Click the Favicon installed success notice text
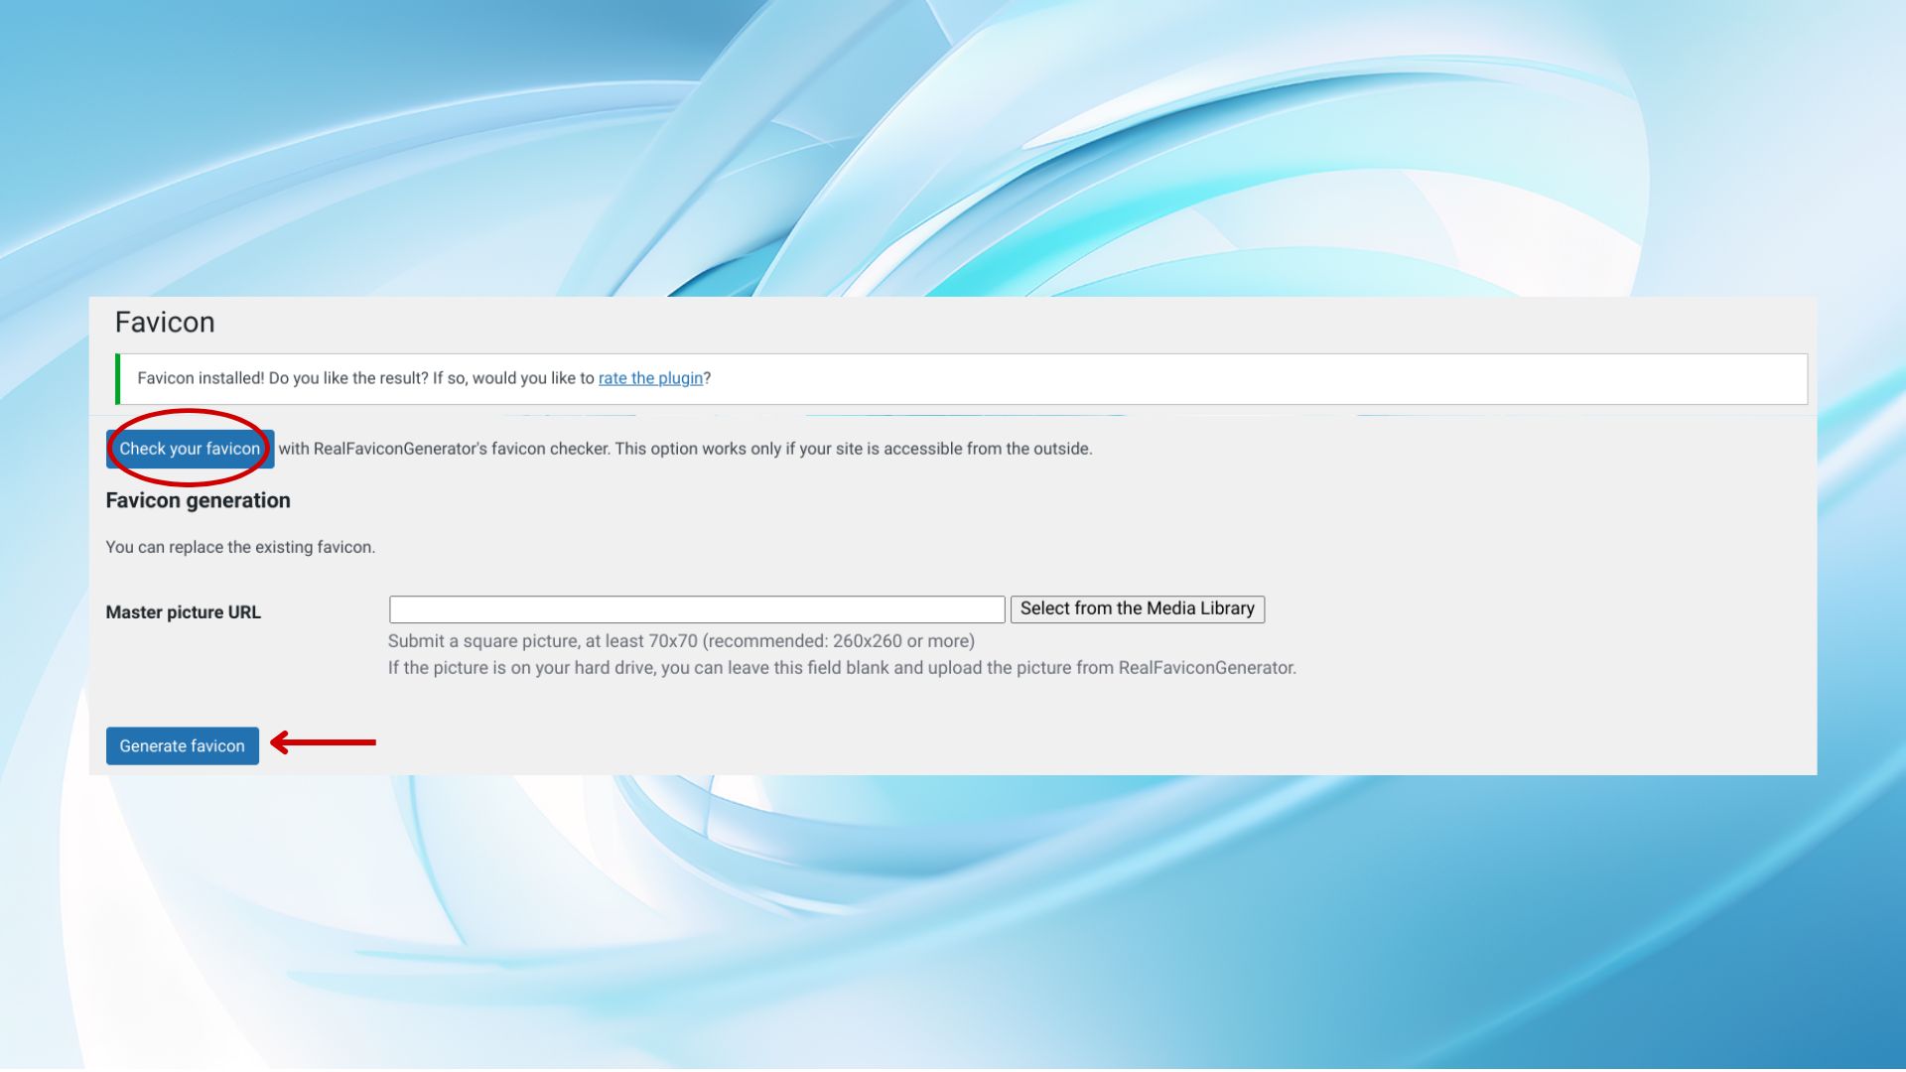Image resolution: width=1906 pixels, height=1072 pixels. click(365, 378)
